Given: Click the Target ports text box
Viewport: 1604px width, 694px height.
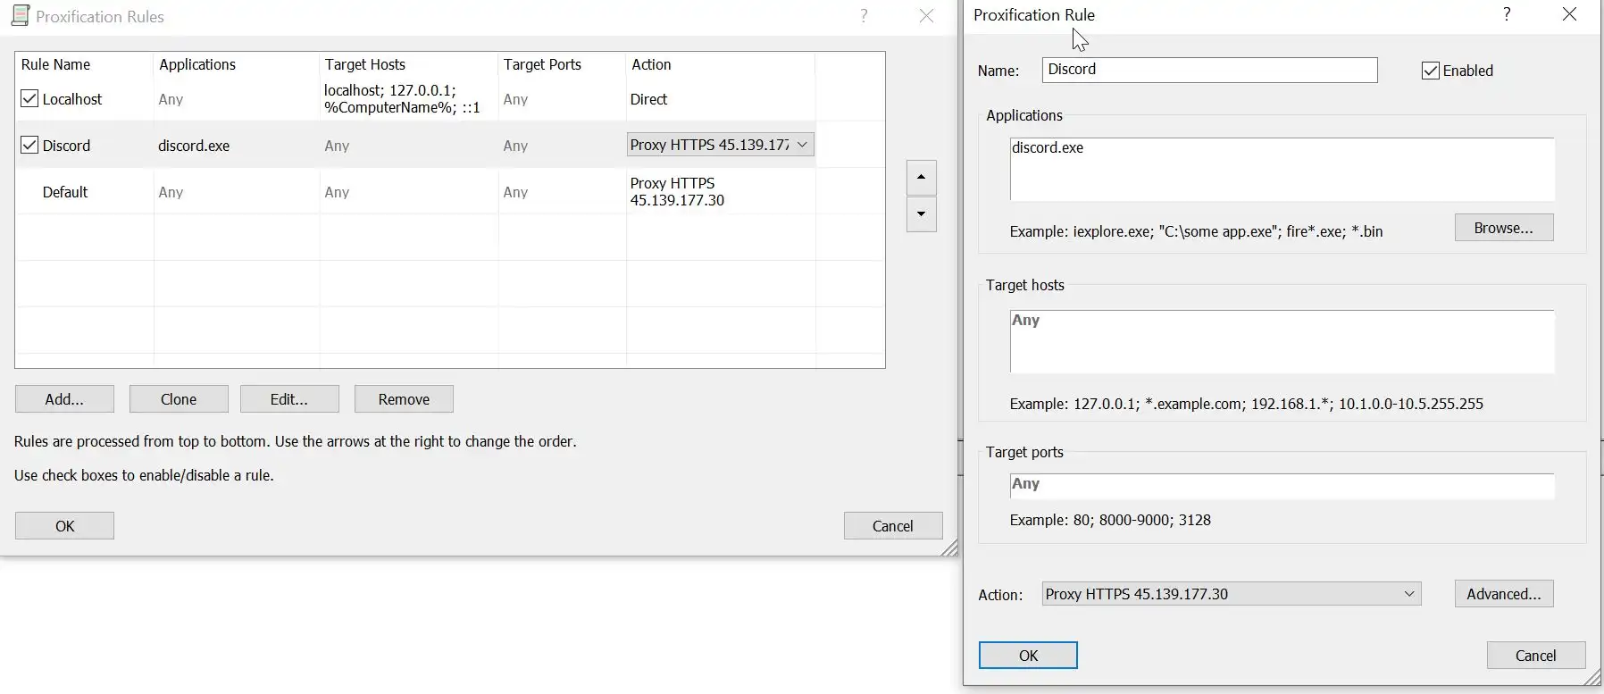Looking at the screenshot, I should coord(1282,486).
